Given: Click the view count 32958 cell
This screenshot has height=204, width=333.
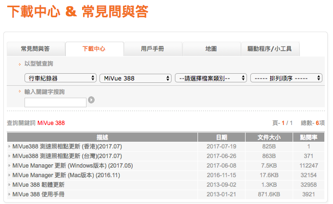Looking at the screenshot, I should (x=308, y=185).
